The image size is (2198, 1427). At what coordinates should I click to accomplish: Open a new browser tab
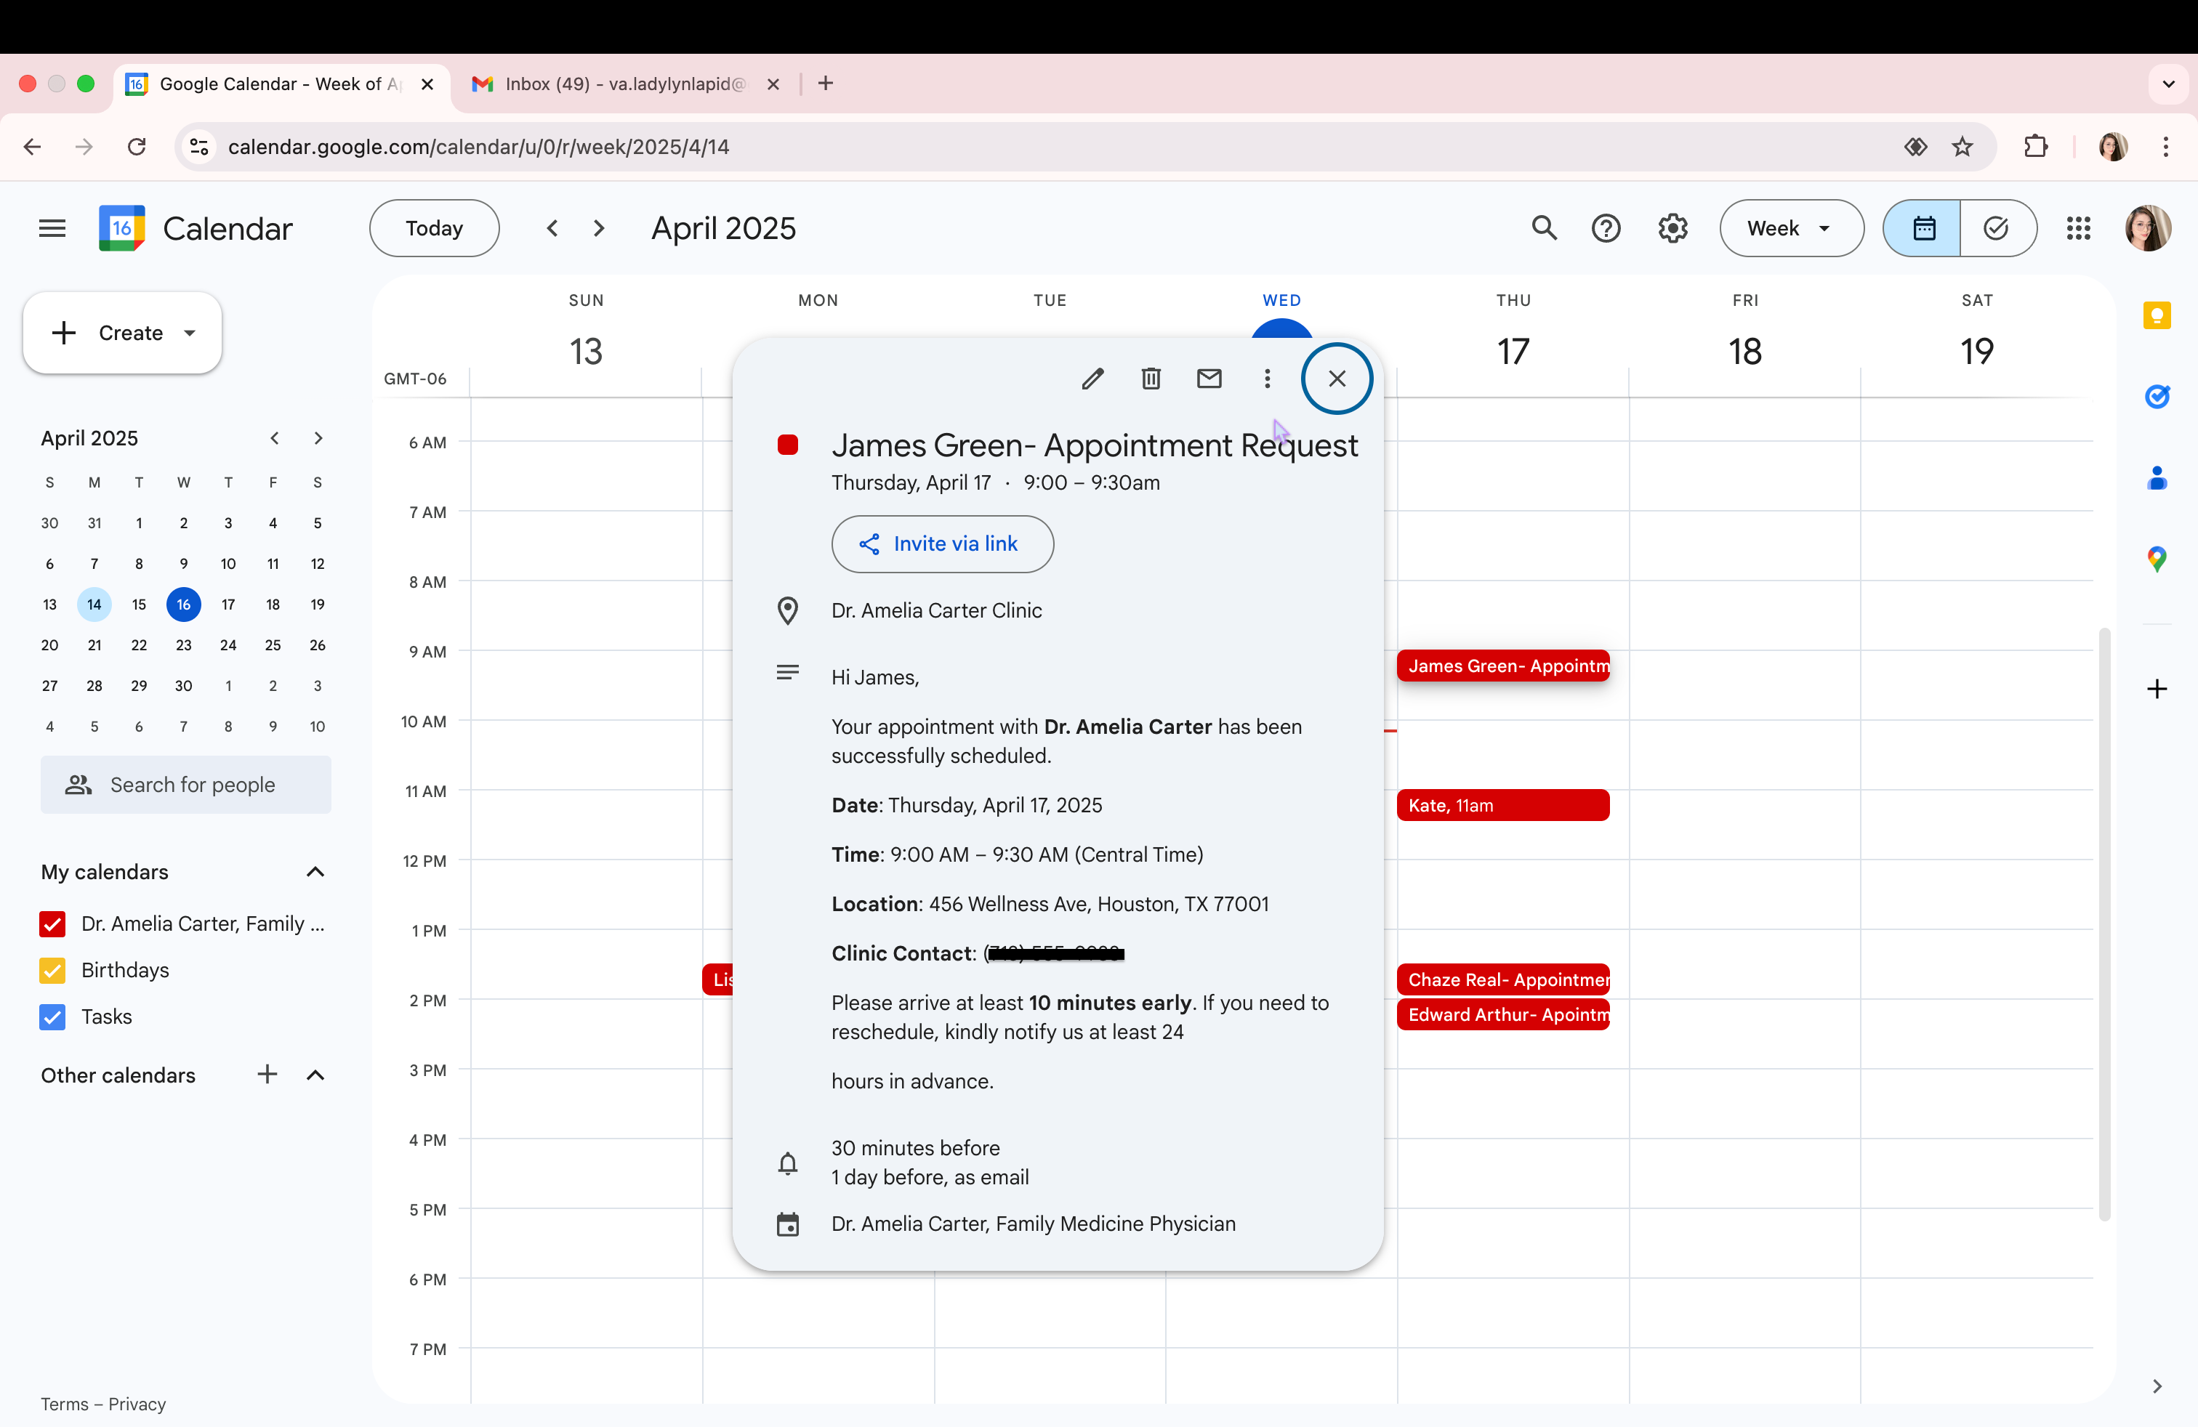pyautogui.click(x=826, y=84)
